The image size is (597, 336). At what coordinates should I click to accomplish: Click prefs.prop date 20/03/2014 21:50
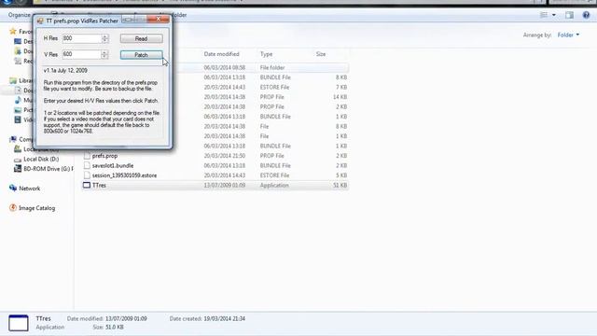pos(225,156)
